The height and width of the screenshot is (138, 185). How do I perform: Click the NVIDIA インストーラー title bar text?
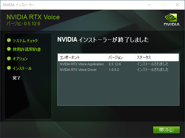[x=18, y=5]
